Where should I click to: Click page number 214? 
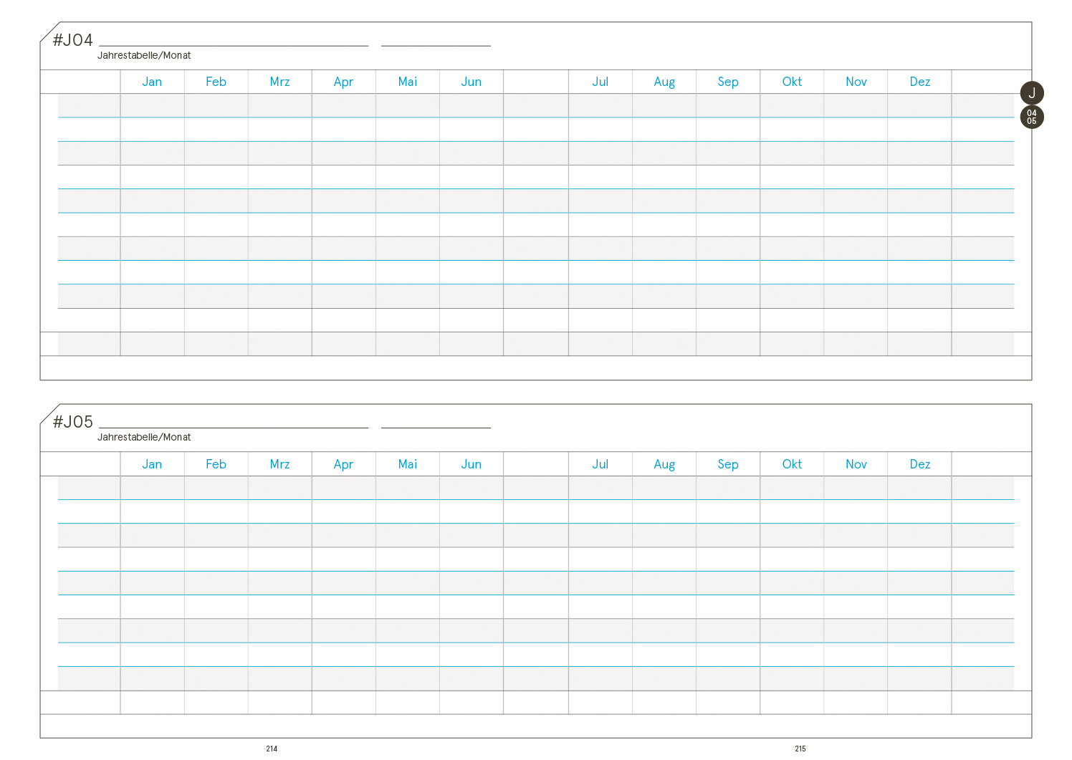tap(272, 749)
